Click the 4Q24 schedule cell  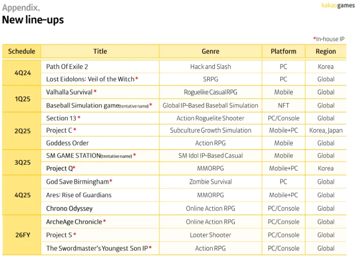tap(22, 73)
